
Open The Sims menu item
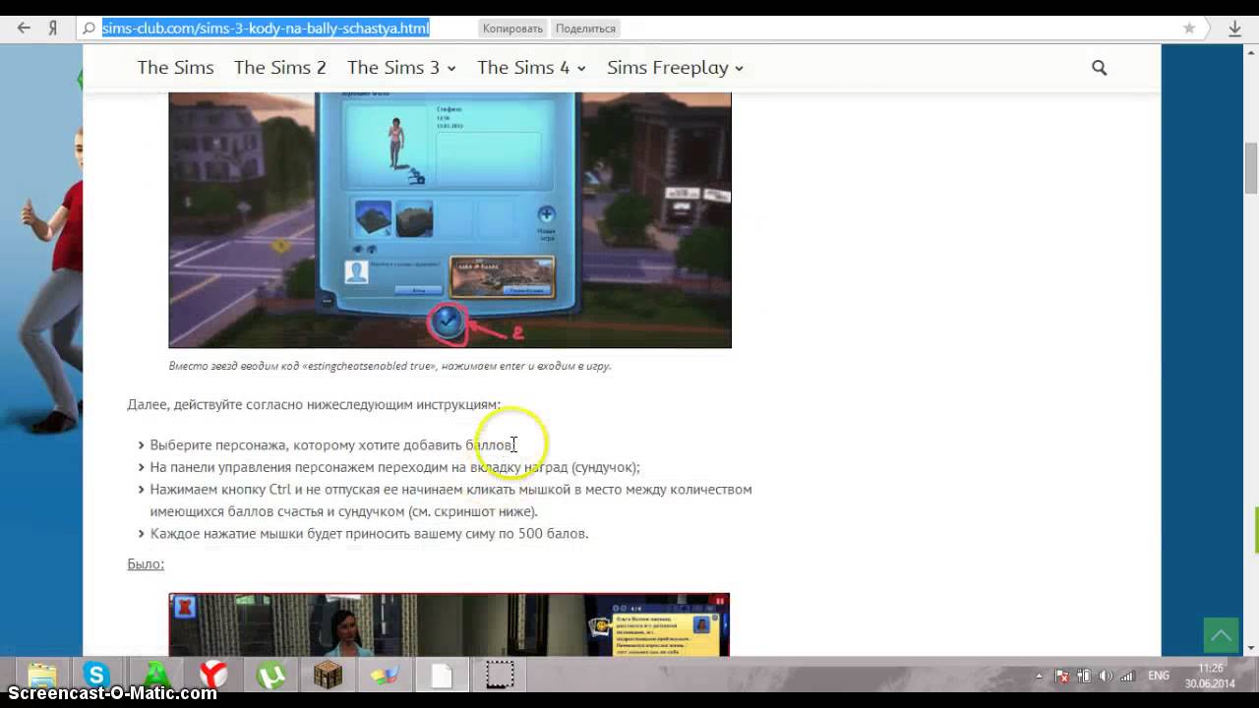pos(175,68)
